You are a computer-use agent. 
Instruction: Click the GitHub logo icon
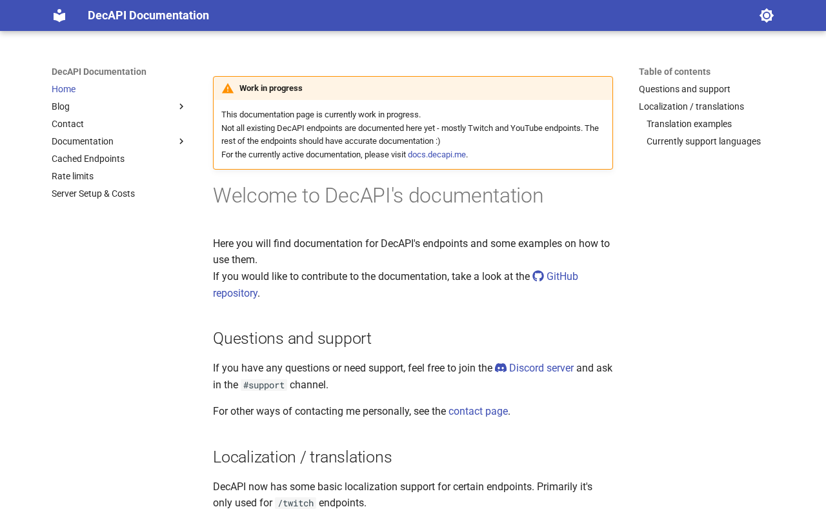[538, 276]
